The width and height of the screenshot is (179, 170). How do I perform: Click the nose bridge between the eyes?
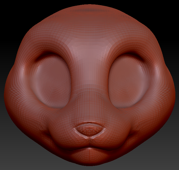click(x=89, y=72)
